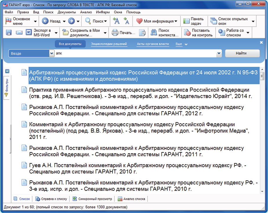Viewport: 268px width, 213px height.
Task: Open the Везде search scope dropdown
Action: coord(31,53)
